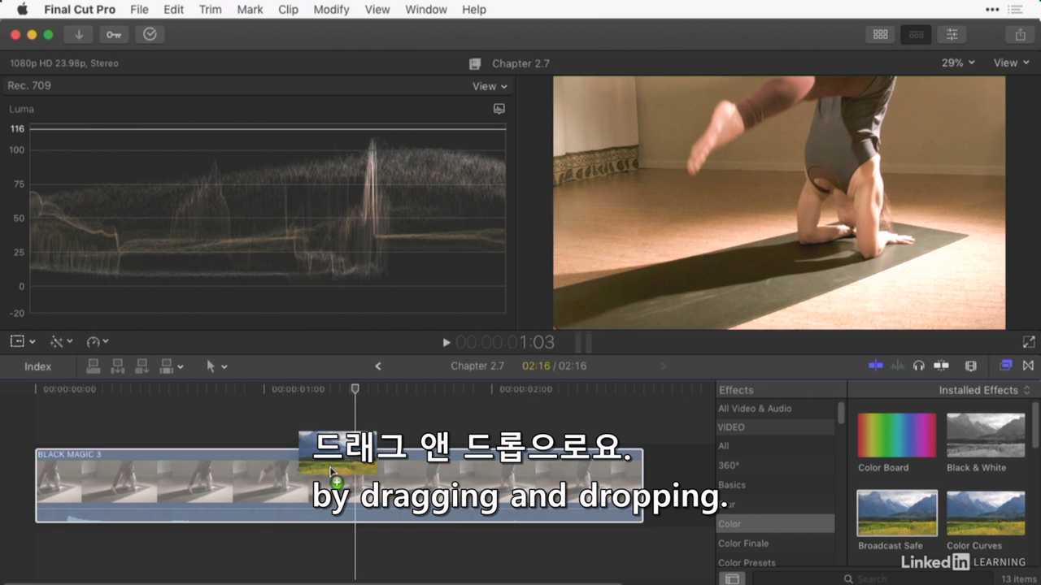The width and height of the screenshot is (1041, 585).
Task: Open the File menu
Action: [x=139, y=10]
